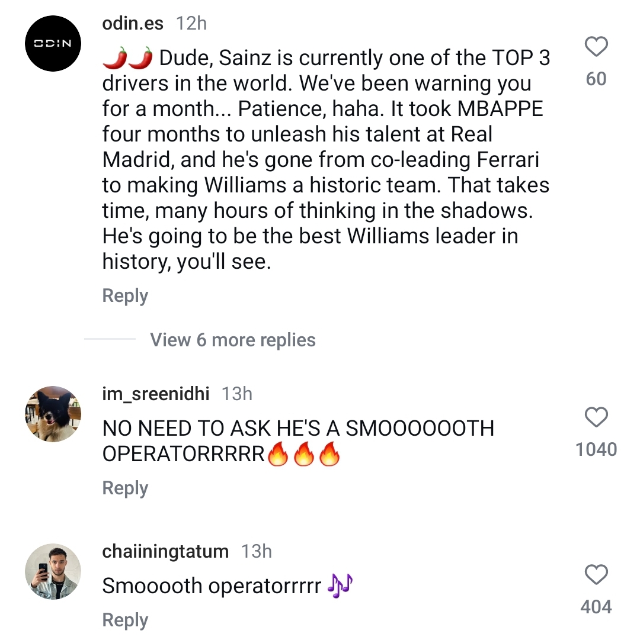640x637 pixels.
Task: Open chaiiningtatum's mirror selfie avatar
Action: tap(53, 572)
